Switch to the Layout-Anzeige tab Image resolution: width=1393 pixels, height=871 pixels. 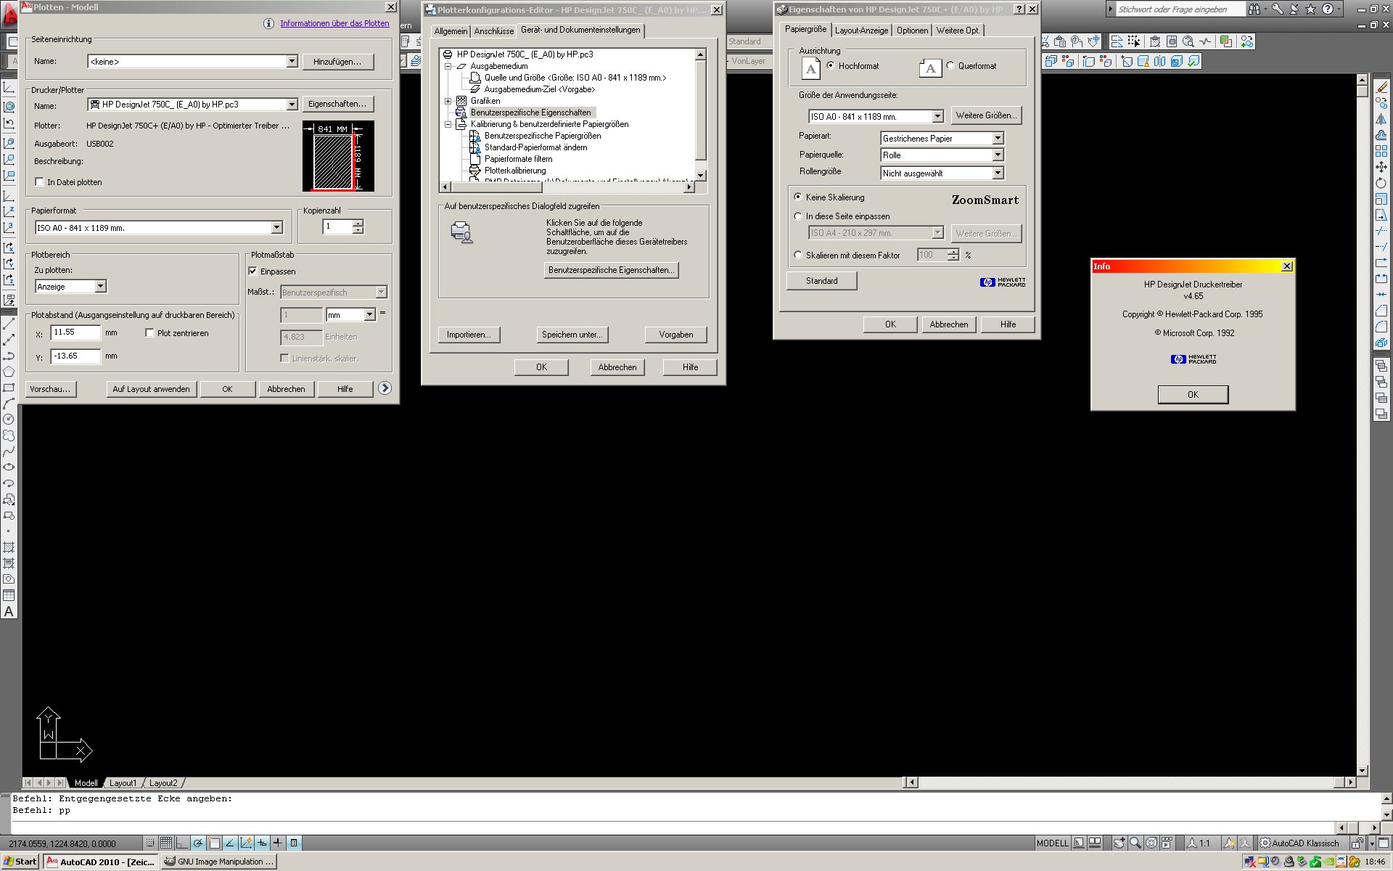click(x=861, y=30)
